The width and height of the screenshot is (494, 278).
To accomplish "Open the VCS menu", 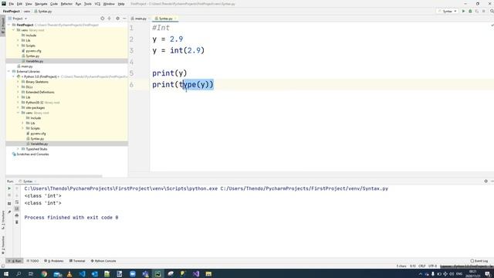I will click(97, 4).
